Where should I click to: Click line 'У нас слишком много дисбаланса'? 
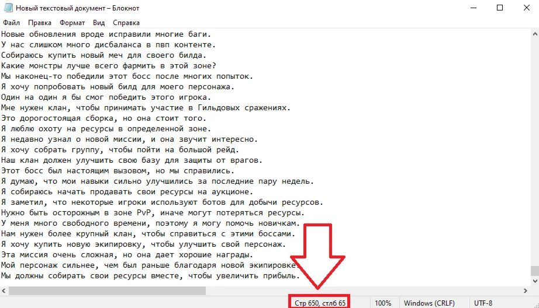click(108, 44)
